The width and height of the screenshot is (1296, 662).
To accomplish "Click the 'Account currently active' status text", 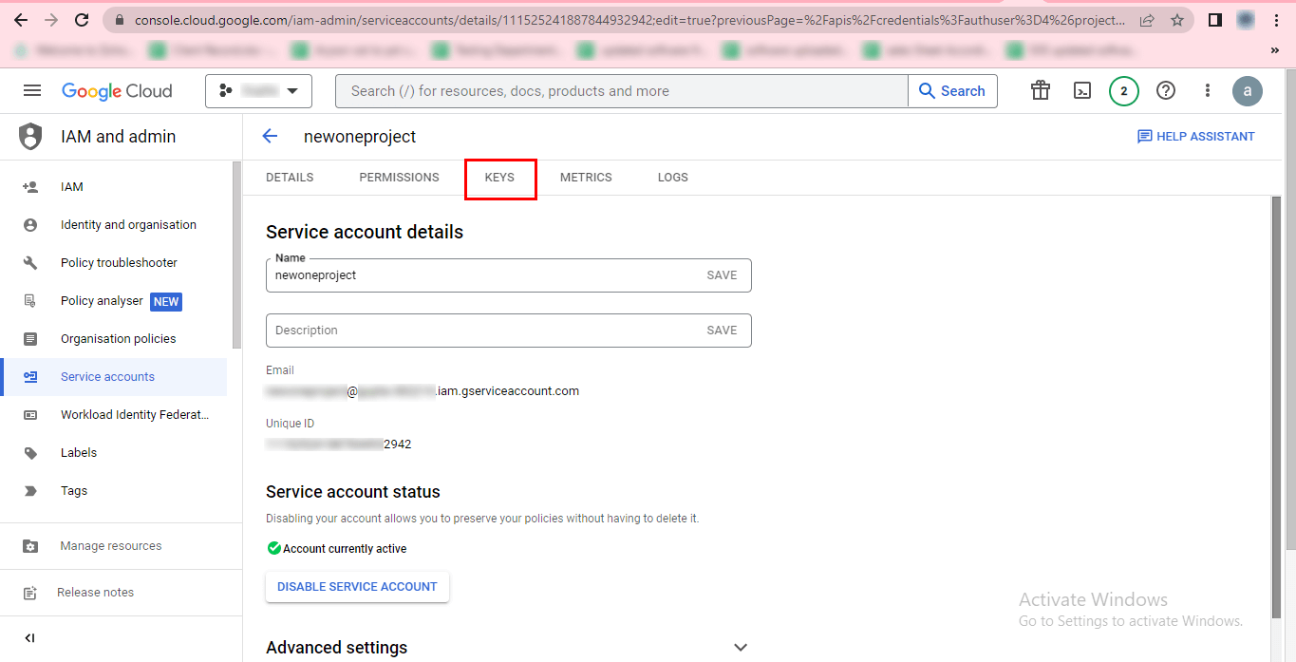I will click(x=345, y=549).
